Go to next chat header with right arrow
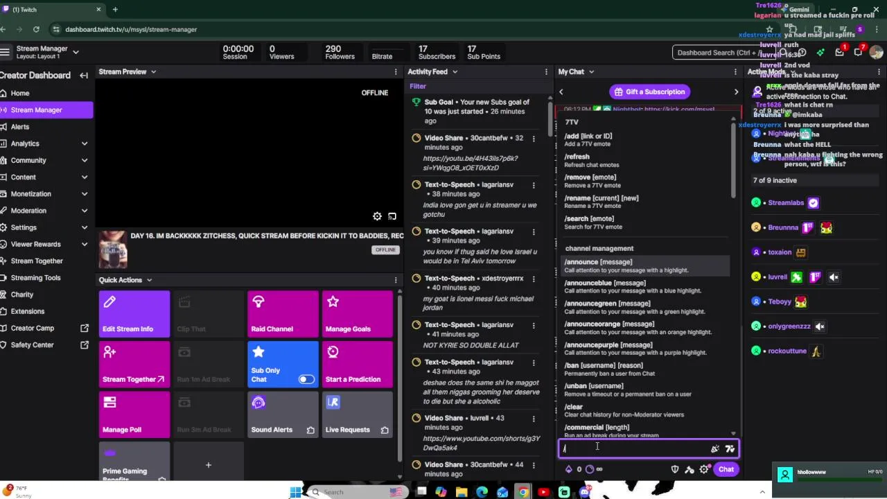Screen dimensions: 887x499 (736, 91)
